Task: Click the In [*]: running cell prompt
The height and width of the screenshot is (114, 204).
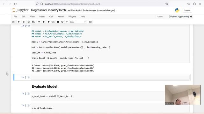Action: [25, 26]
